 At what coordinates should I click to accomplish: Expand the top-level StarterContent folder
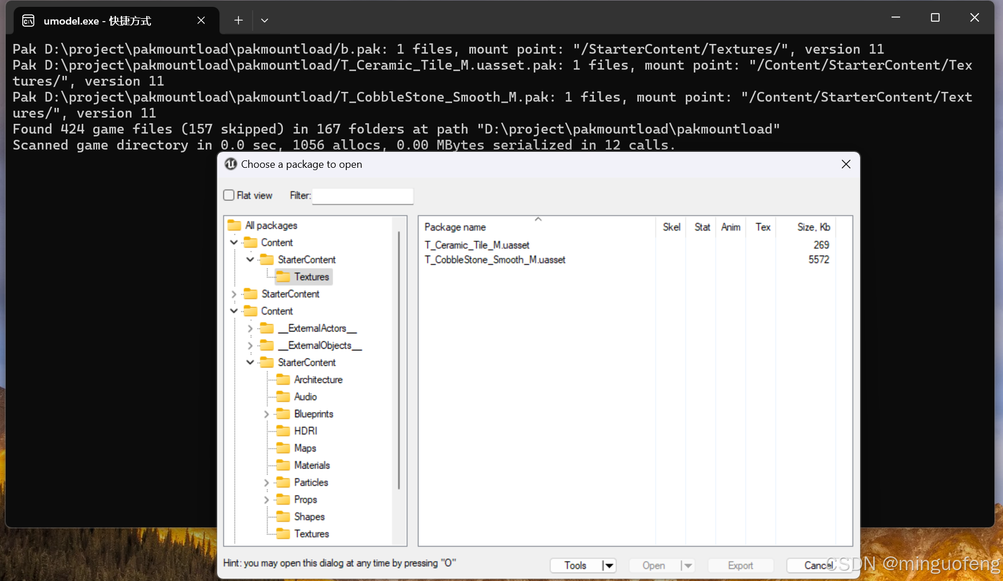click(x=234, y=294)
